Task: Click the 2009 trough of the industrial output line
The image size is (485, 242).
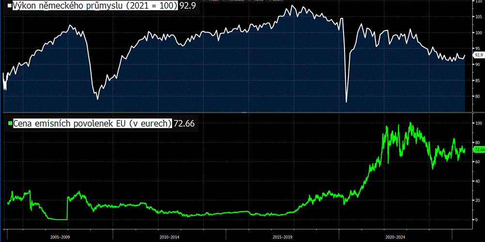Action: (x=97, y=99)
